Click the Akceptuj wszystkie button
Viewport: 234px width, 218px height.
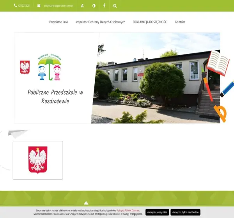click(x=157, y=212)
